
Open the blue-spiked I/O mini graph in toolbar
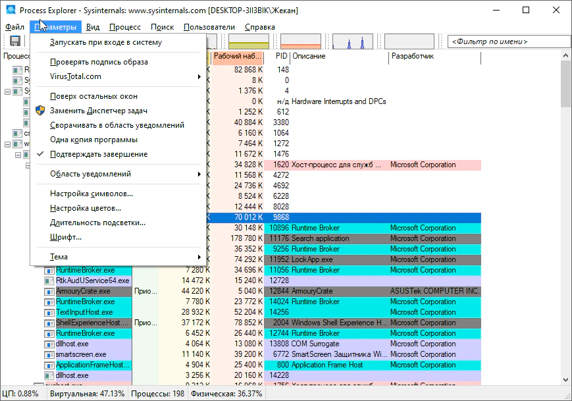352,41
